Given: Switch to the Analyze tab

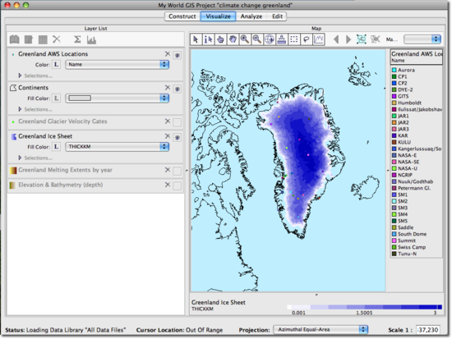Looking at the screenshot, I should (251, 16).
